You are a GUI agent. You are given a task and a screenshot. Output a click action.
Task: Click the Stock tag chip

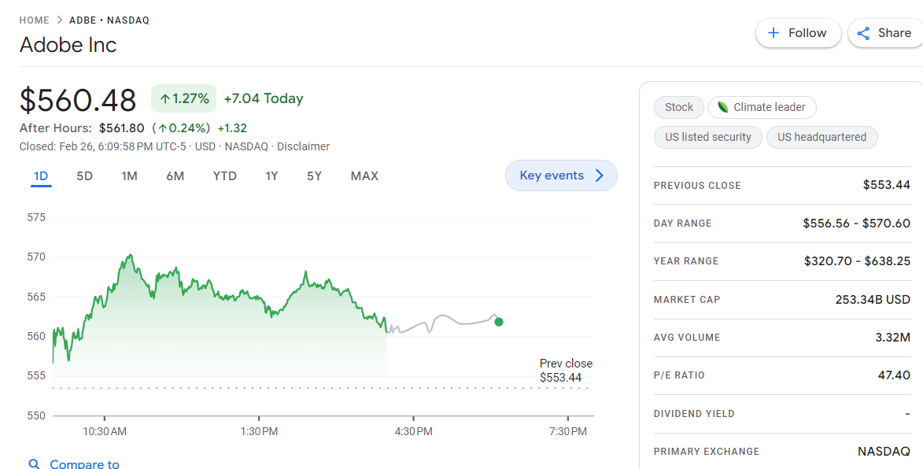(679, 107)
